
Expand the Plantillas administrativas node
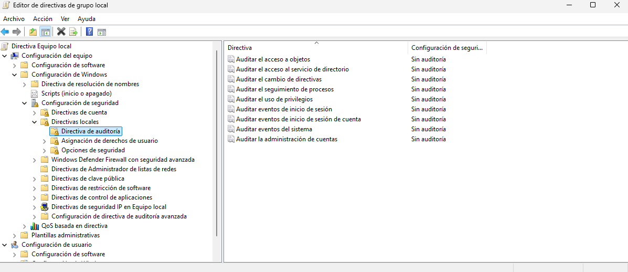(x=15, y=235)
